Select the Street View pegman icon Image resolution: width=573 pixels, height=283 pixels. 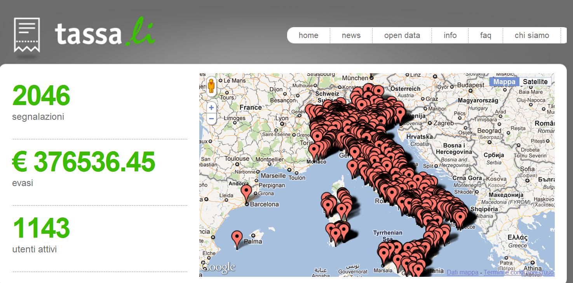tap(211, 86)
